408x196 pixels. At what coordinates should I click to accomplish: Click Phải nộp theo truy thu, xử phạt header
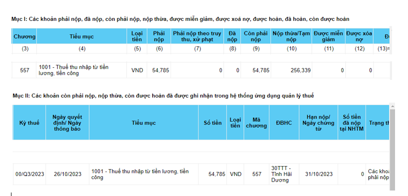coord(197,36)
